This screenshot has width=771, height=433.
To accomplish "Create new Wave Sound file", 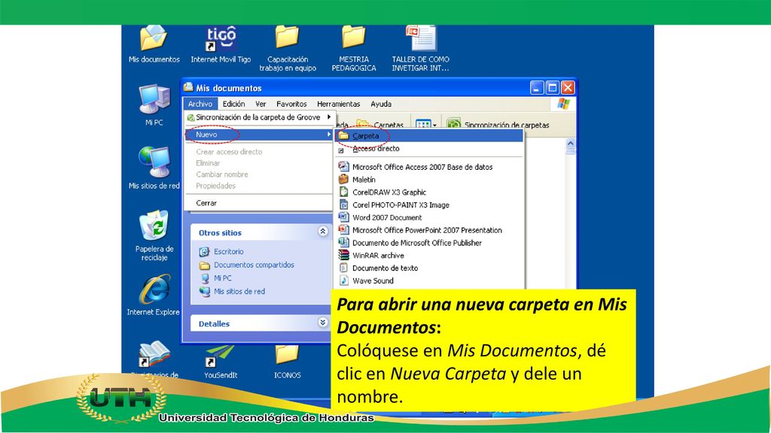I will tap(428, 281).
